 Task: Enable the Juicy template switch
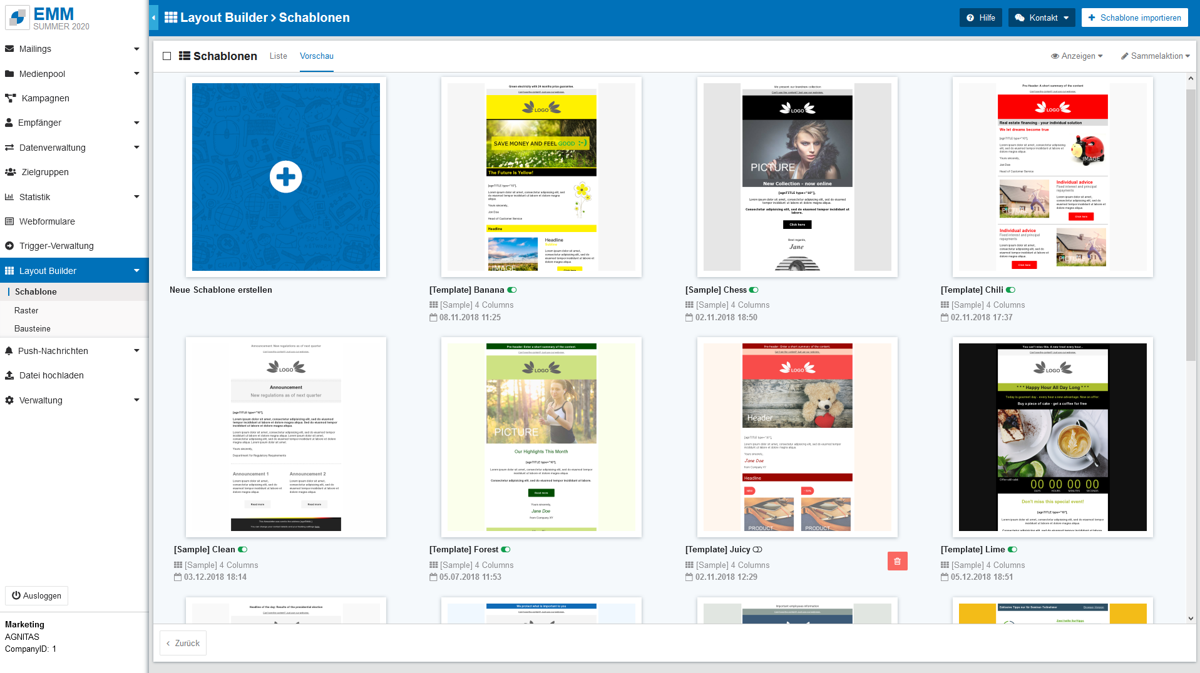pyautogui.click(x=757, y=550)
